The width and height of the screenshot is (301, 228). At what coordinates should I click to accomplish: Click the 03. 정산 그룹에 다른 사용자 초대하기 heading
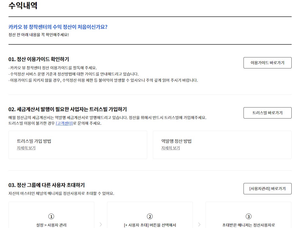pos(46,185)
